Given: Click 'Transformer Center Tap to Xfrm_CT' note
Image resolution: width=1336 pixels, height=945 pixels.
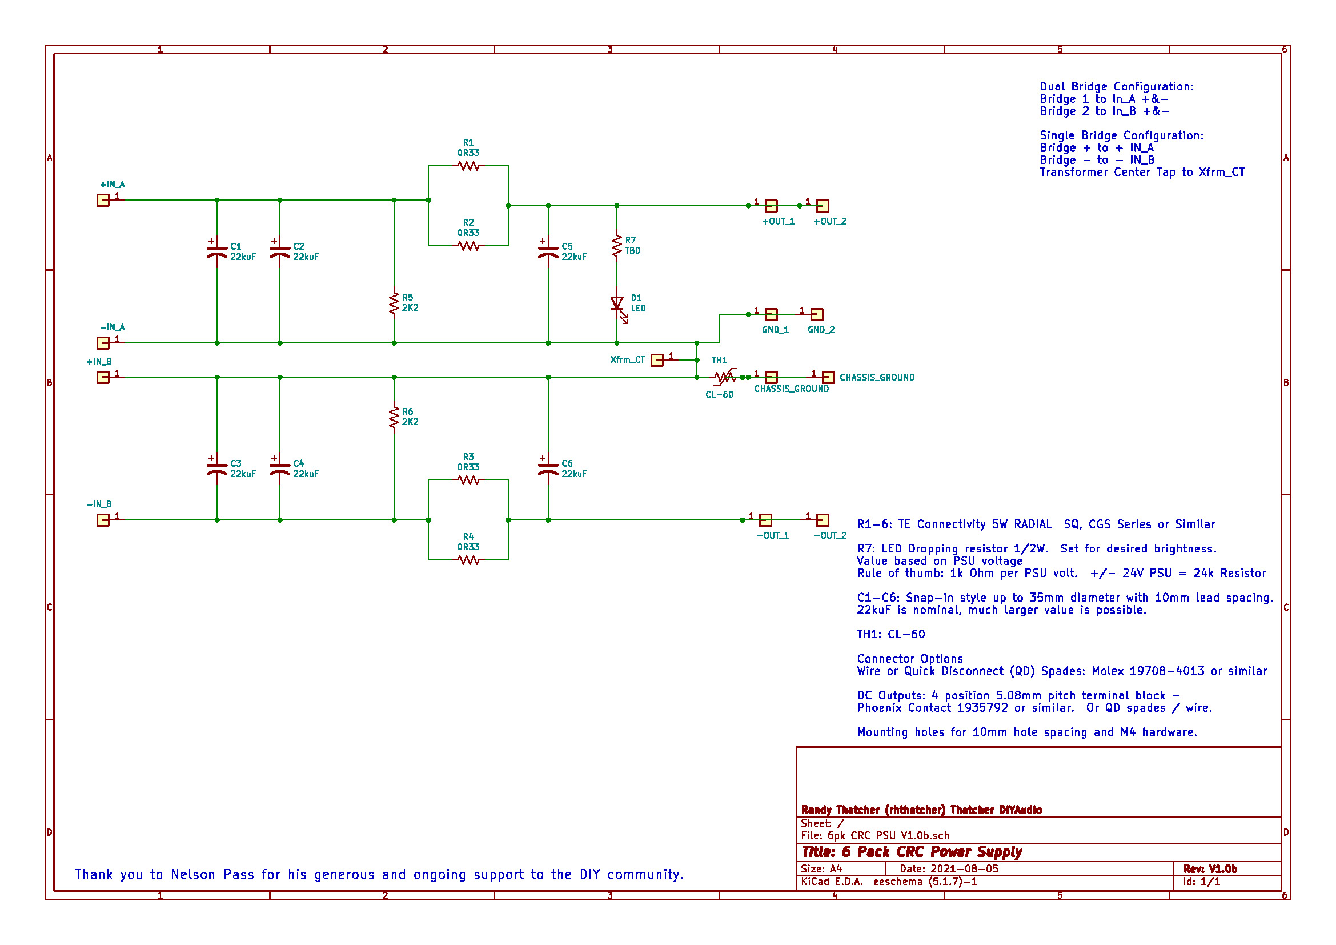Looking at the screenshot, I should (1142, 172).
